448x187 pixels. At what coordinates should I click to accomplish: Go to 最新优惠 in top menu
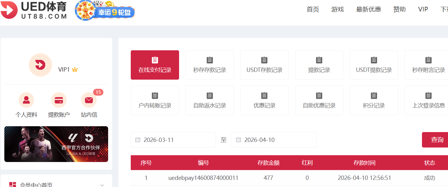click(368, 9)
